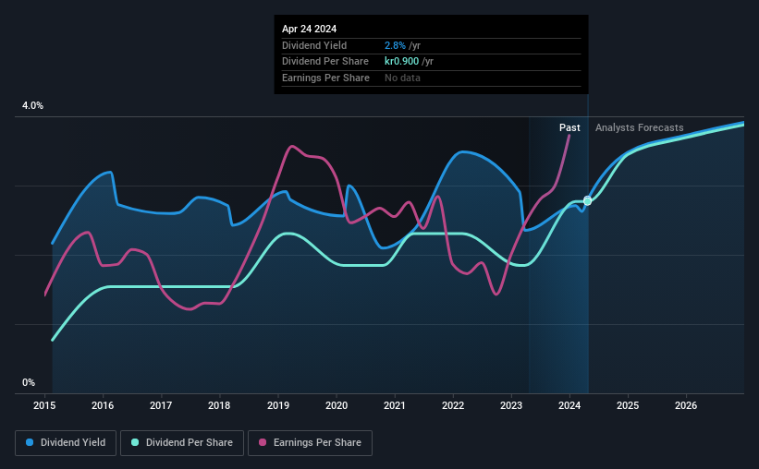Click the 4.0% y-axis label
Image resolution: width=759 pixels, height=469 pixels.
(32, 105)
